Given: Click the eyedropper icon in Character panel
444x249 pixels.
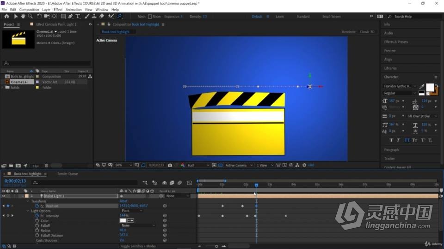Looking at the screenshot, I should pyautogui.click(x=422, y=86).
